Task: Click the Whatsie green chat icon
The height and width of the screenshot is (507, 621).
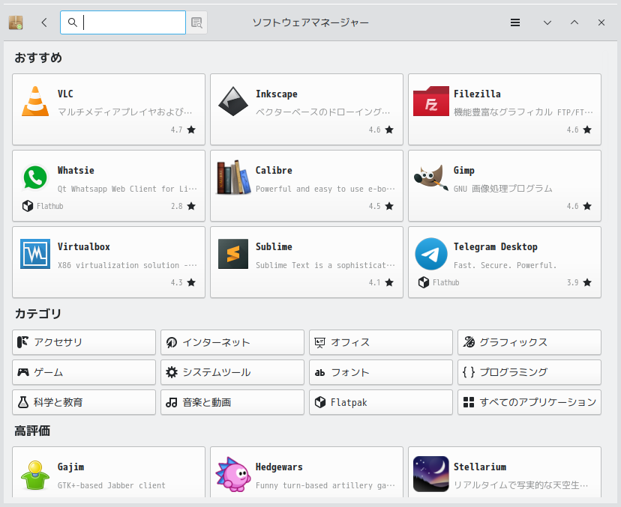Action: point(35,177)
